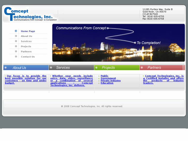The image size is (188, 141).
Task: Click the circle icon in green Projects banner
Action: [x=96, y=68]
